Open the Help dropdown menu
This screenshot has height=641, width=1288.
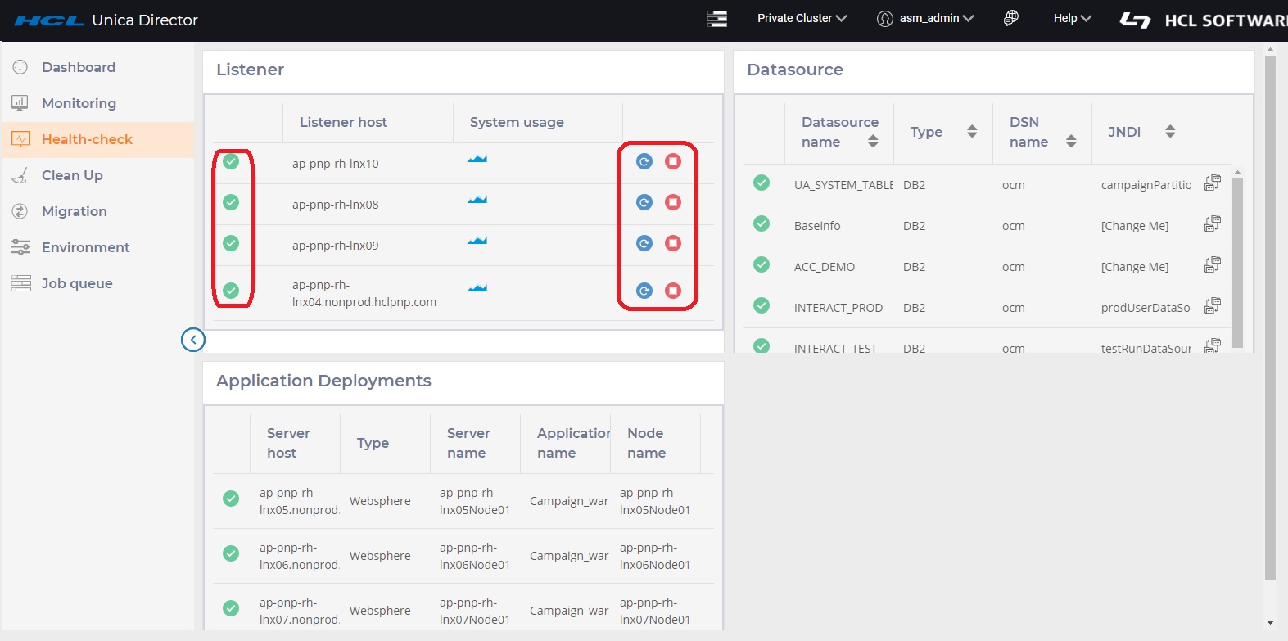[x=1072, y=18]
